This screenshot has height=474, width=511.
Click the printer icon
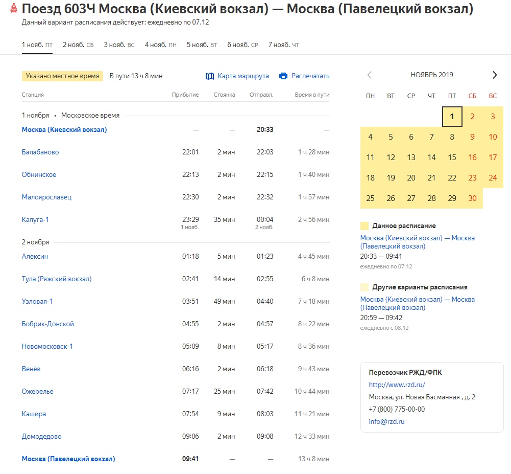pyautogui.click(x=283, y=76)
